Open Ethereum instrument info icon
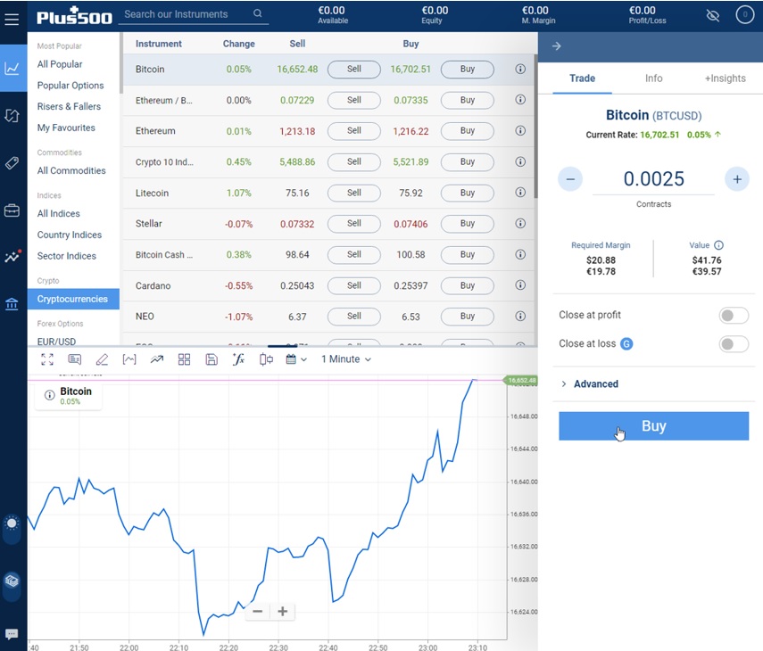763x651 pixels. click(520, 131)
